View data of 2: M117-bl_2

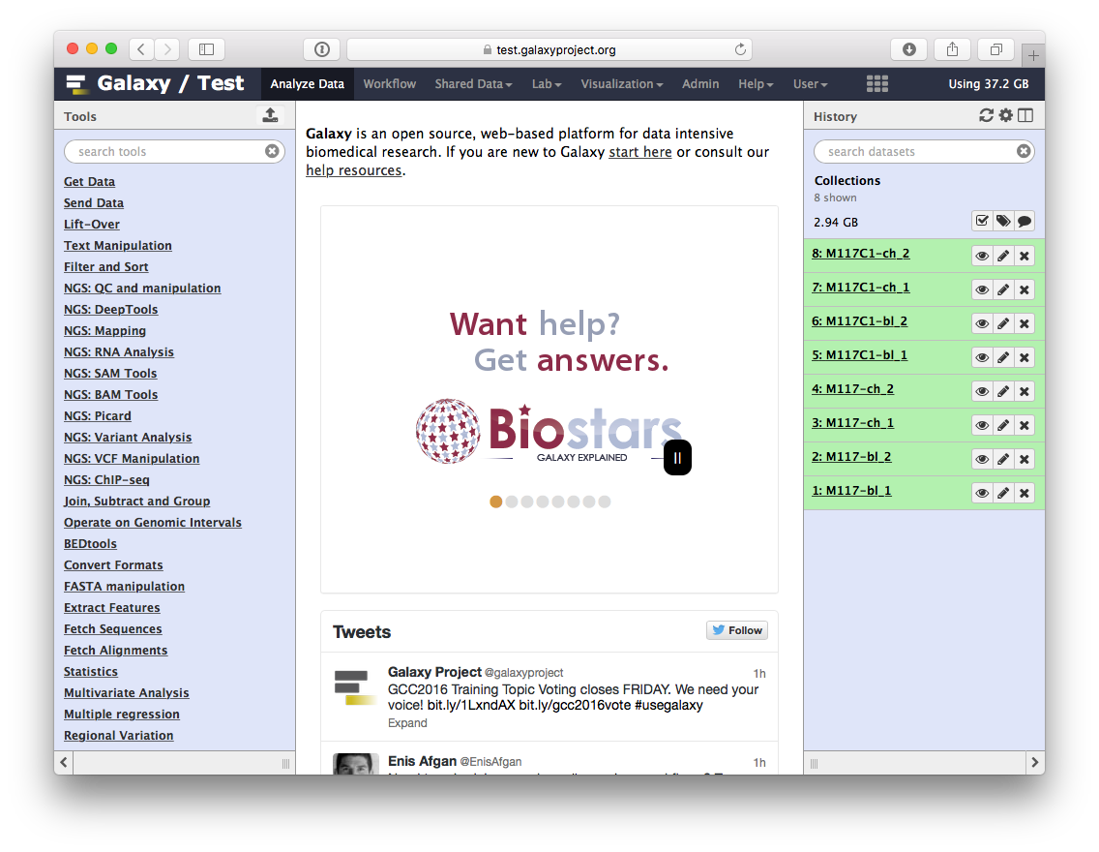[x=983, y=459]
